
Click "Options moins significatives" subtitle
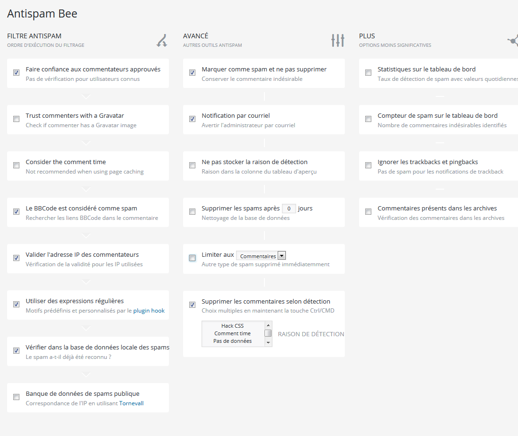[x=395, y=45]
